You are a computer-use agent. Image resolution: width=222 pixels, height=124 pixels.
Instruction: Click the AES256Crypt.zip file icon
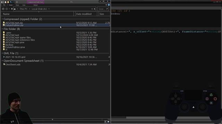point(4,22)
